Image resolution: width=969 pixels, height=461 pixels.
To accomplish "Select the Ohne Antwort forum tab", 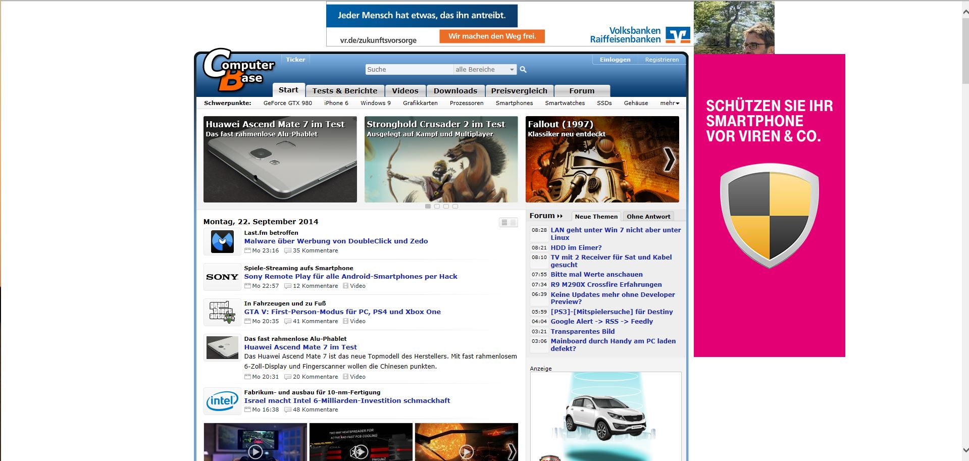I will point(648,217).
